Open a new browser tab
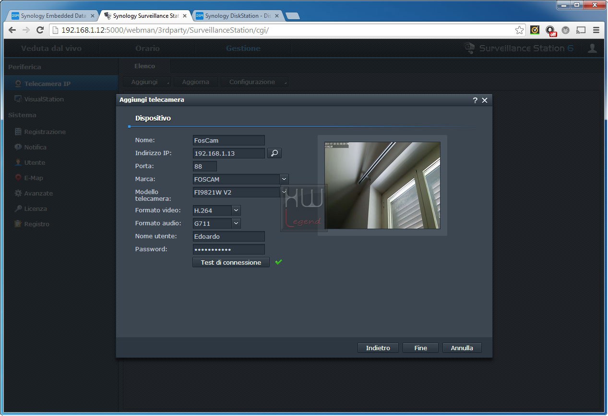This screenshot has height=416, width=608. tap(292, 16)
